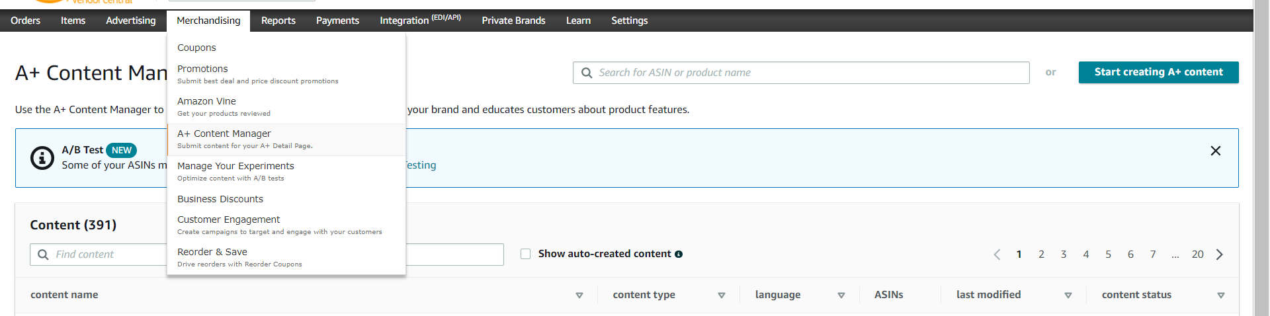Open the Orders menu

point(25,20)
